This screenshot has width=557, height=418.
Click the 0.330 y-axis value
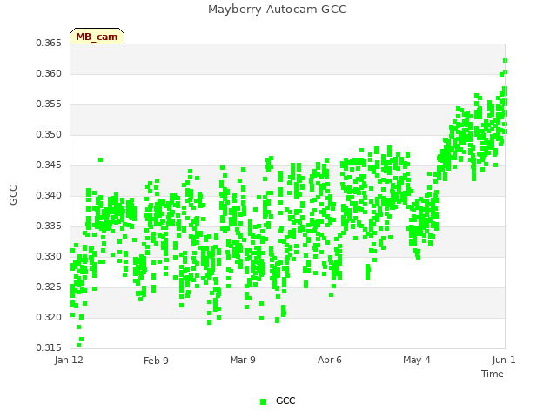pyautogui.click(x=49, y=256)
